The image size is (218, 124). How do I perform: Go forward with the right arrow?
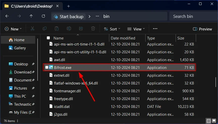click(x=19, y=16)
